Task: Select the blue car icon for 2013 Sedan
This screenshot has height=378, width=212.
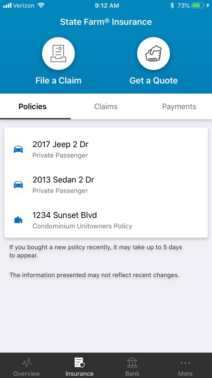Action: (18, 184)
